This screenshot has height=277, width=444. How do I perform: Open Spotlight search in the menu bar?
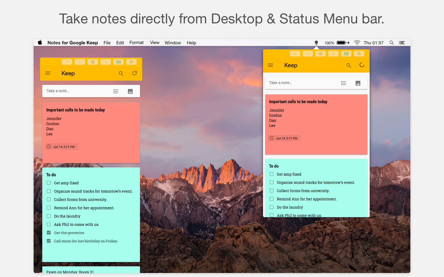(392, 43)
